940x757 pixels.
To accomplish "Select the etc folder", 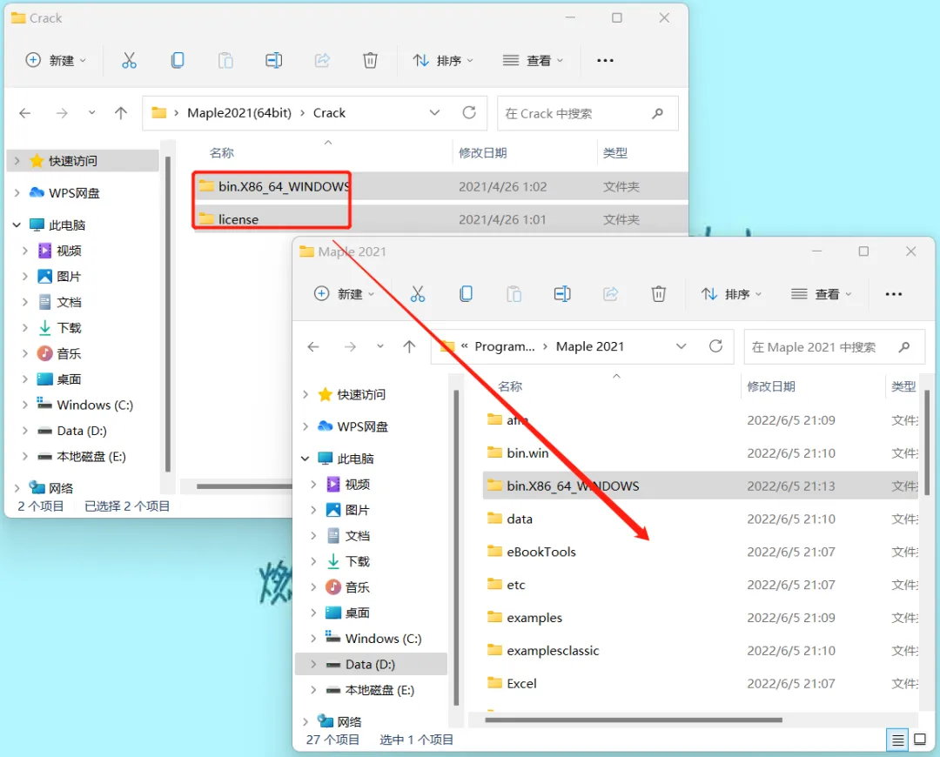I will [700, 585].
